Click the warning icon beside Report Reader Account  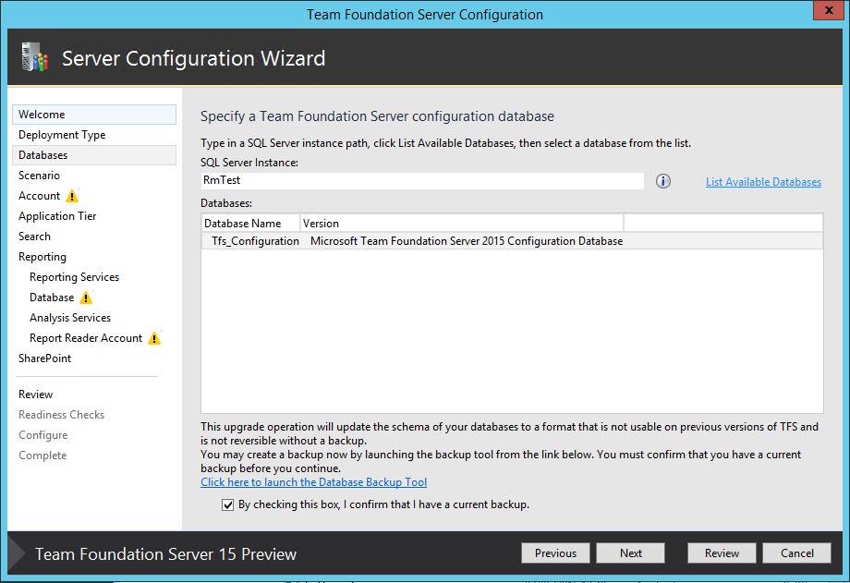point(154,338)
